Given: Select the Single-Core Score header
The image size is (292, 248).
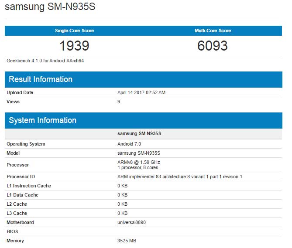Looking at the screenshot, I should pos(74,31).
